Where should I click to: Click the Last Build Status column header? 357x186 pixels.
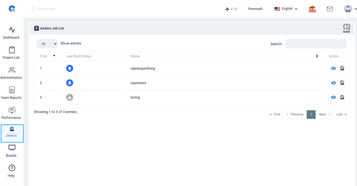[78, 56]
